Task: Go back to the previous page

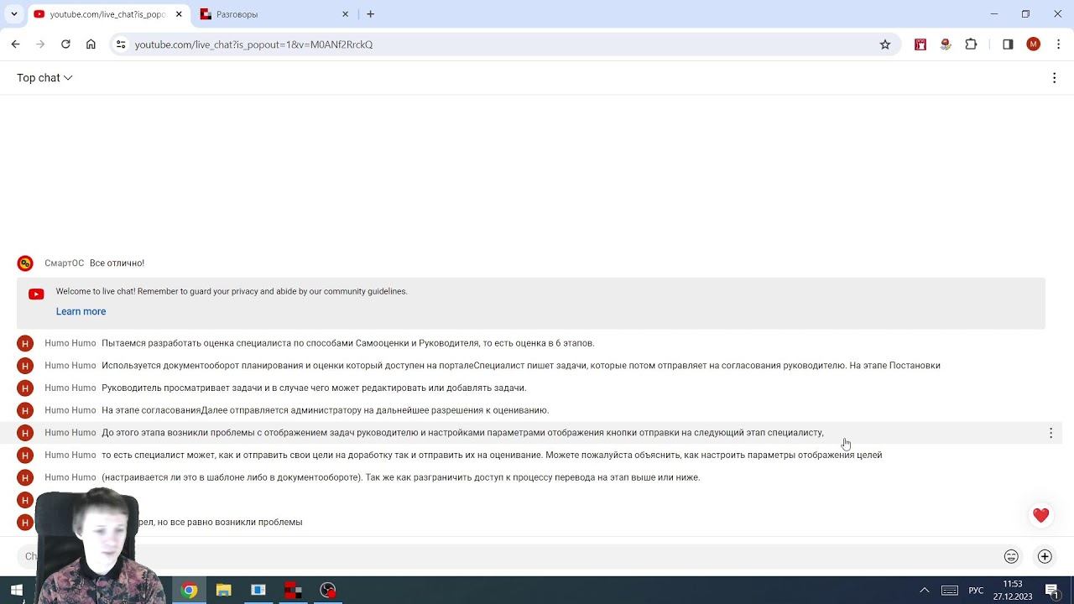Action: click(x=15, y=44)
